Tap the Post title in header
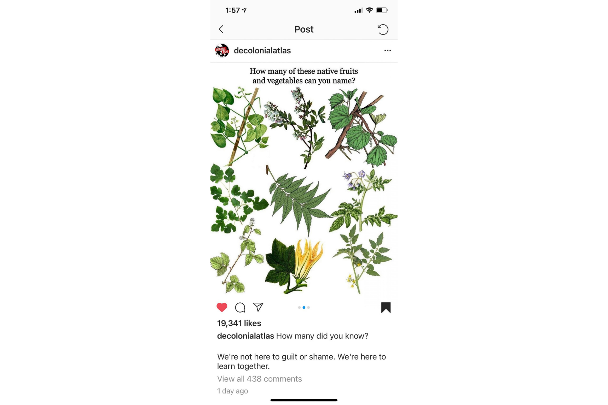 (x=304, y=29)
